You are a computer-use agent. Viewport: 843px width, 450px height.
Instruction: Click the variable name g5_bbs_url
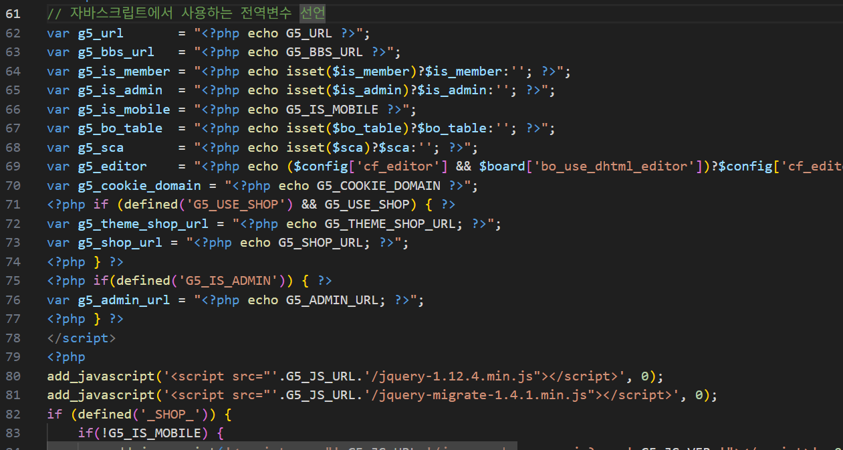116,51
